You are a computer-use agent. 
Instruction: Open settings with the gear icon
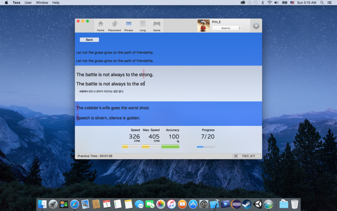tap(256, 26)
